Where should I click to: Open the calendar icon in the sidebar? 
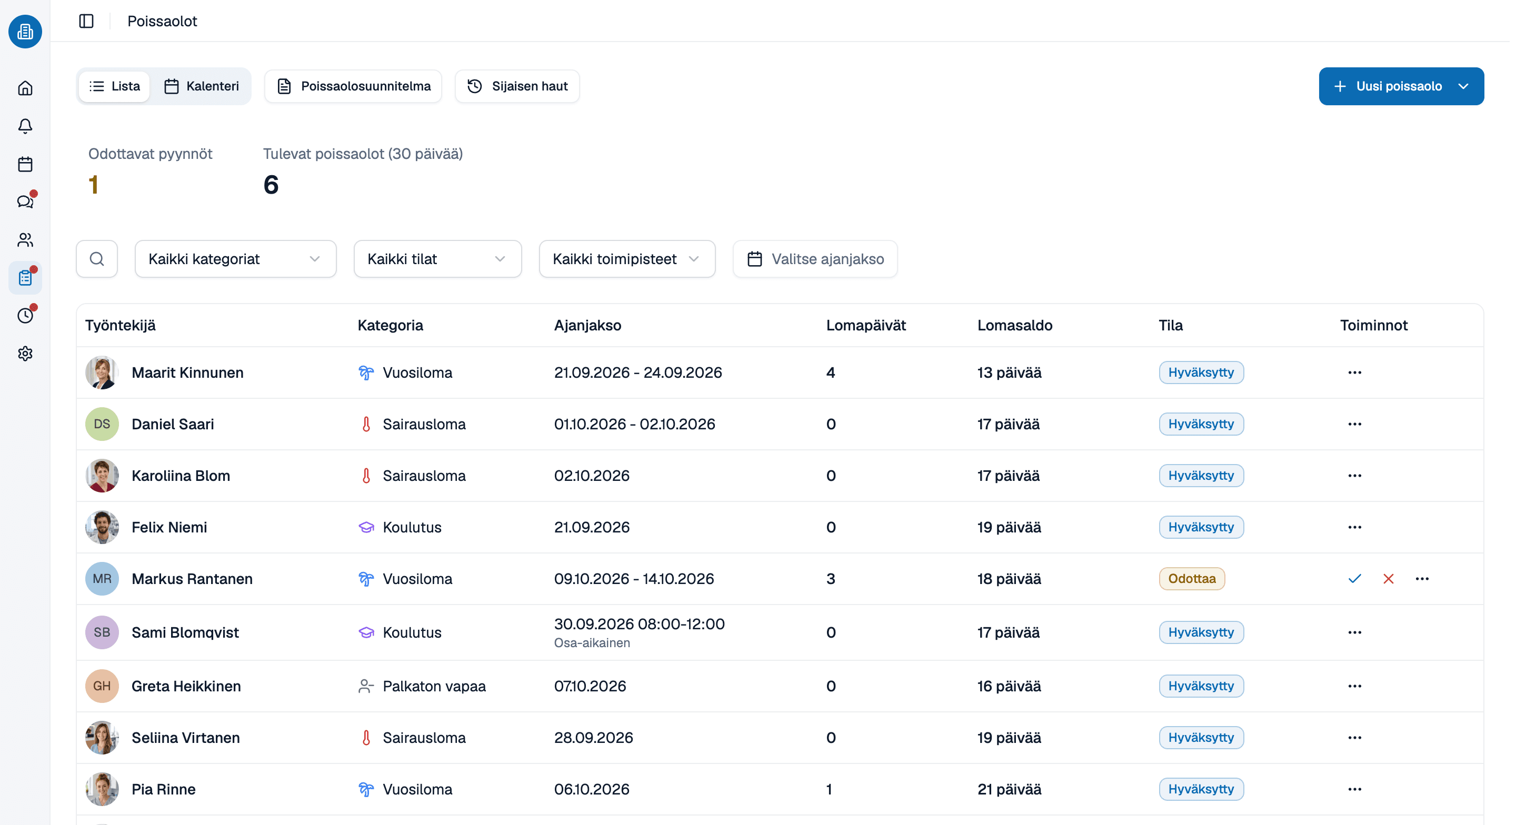point(25,164)
